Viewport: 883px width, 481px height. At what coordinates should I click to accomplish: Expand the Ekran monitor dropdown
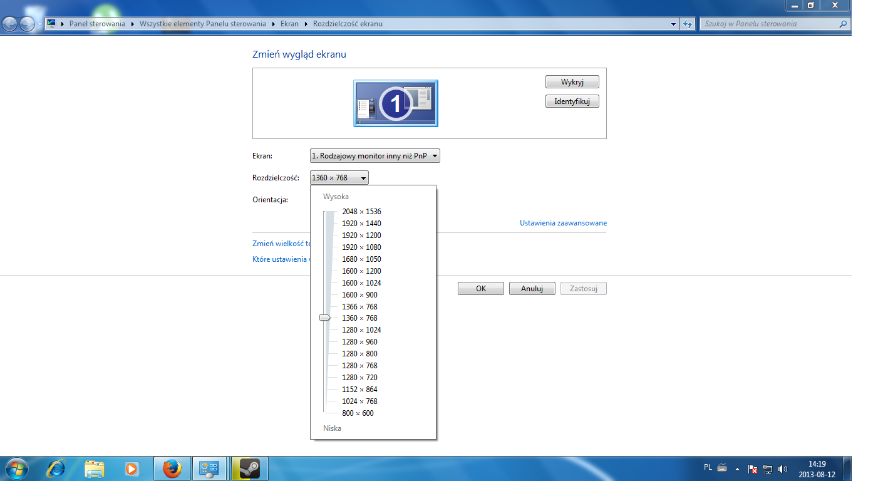(374, 156)
